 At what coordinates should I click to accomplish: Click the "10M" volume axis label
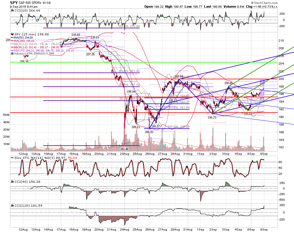coord(6,144)
